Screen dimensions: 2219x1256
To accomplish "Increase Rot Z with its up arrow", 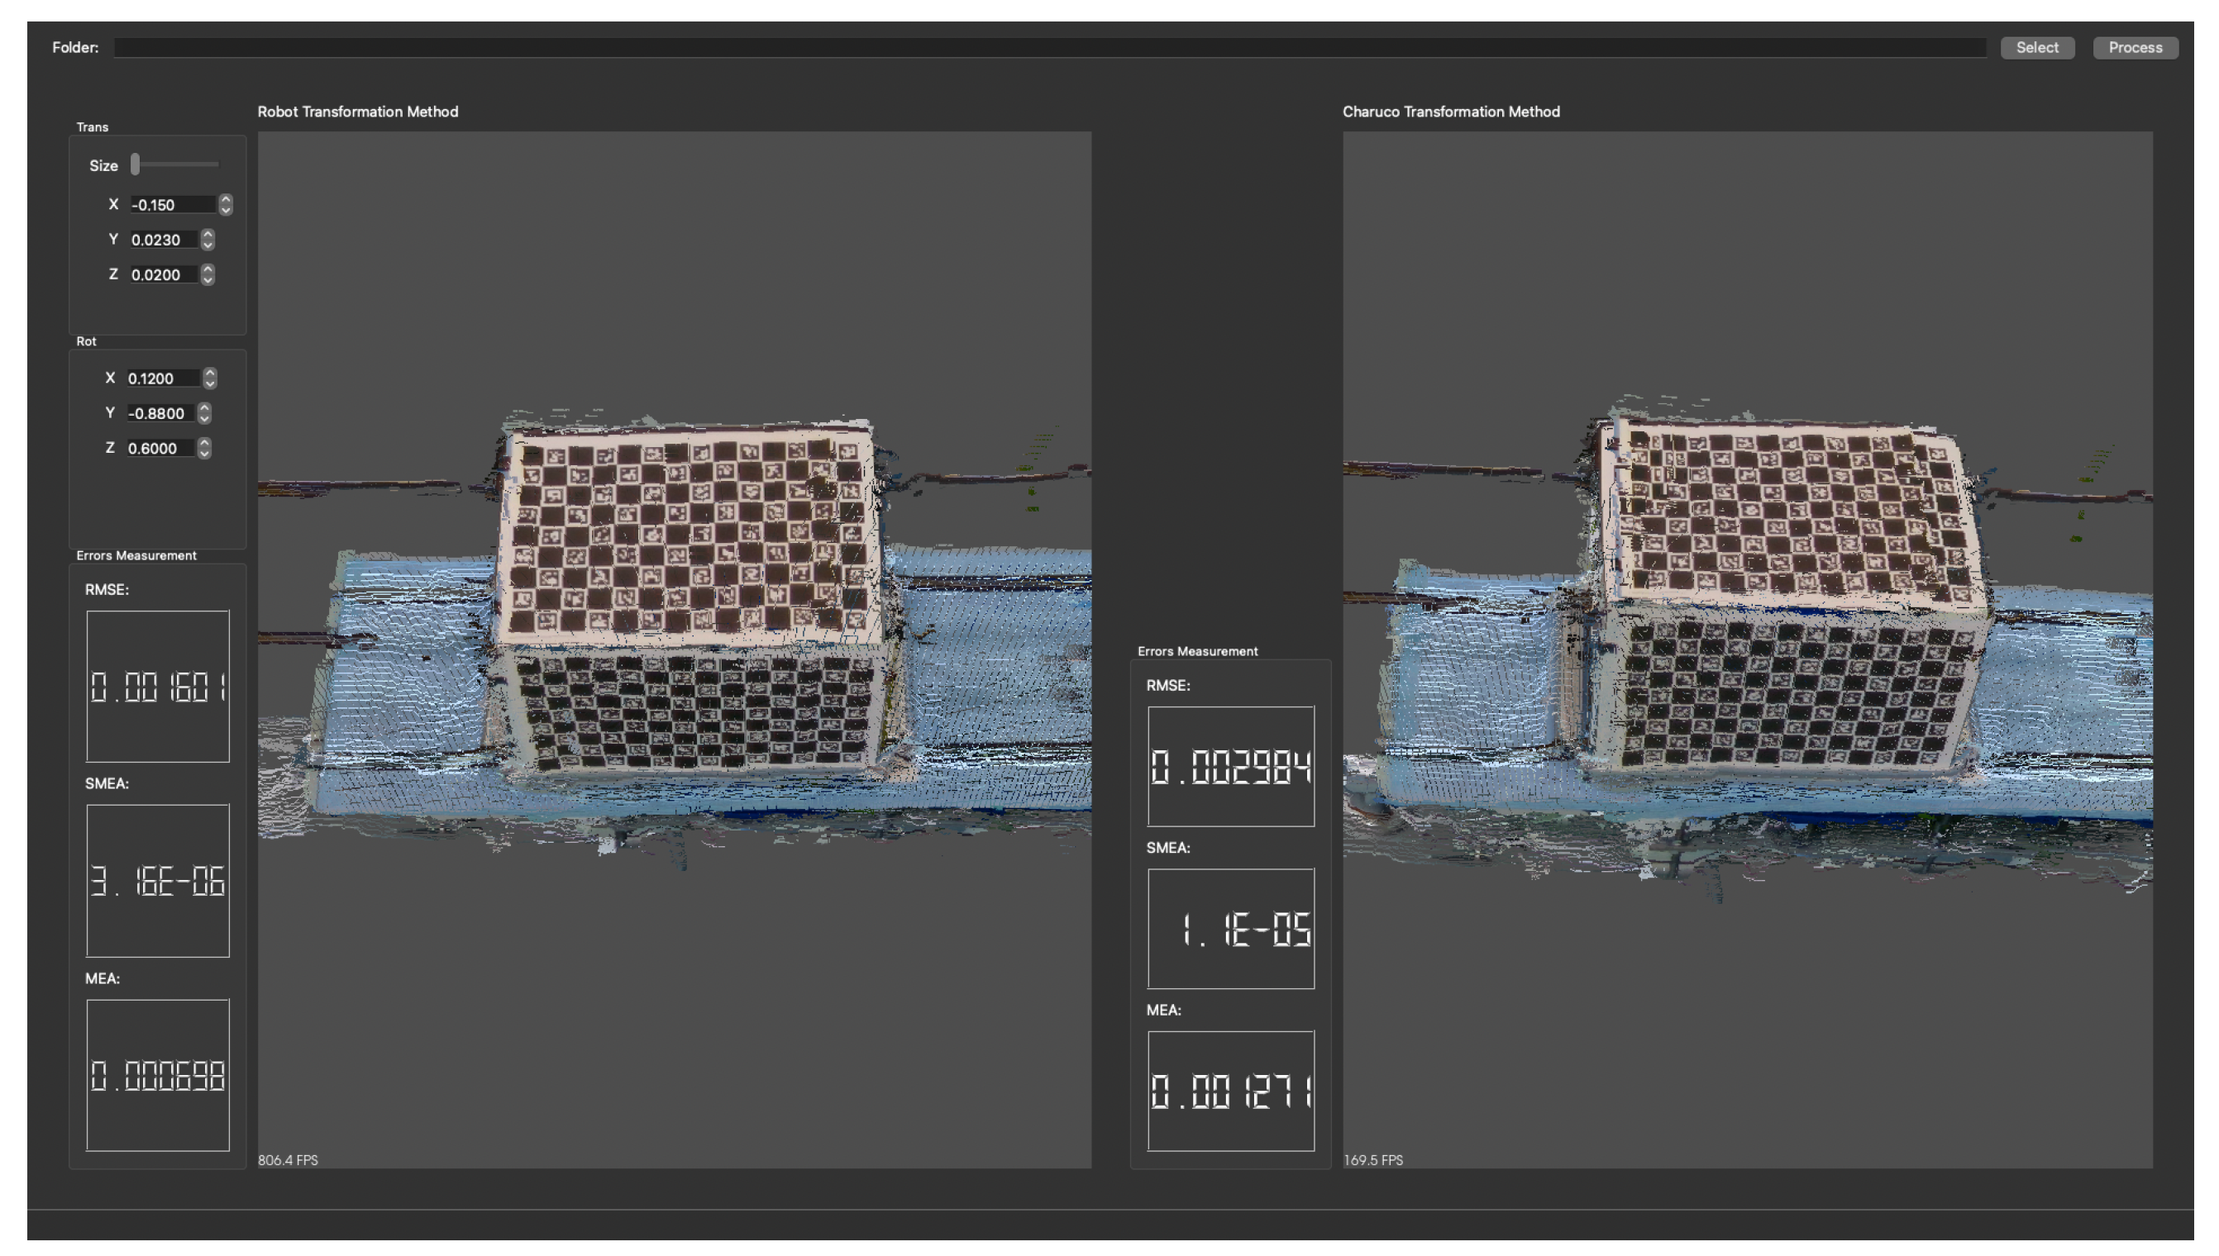I will (x=204, y=443).
